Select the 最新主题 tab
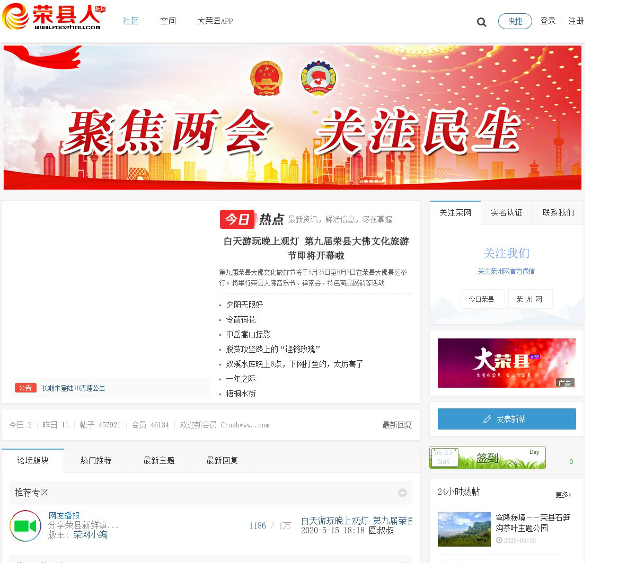The image size is (636, 563). click(x=158, y=461)
